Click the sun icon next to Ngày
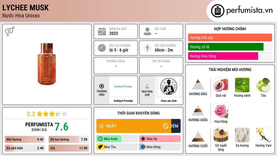This screenshot has height=156, width=277. click(x=102, y=126)
